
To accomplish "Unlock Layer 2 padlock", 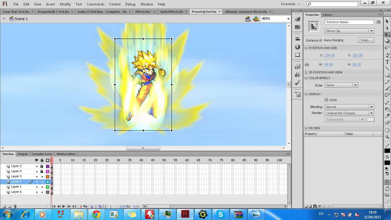I will tap(42, 166).
